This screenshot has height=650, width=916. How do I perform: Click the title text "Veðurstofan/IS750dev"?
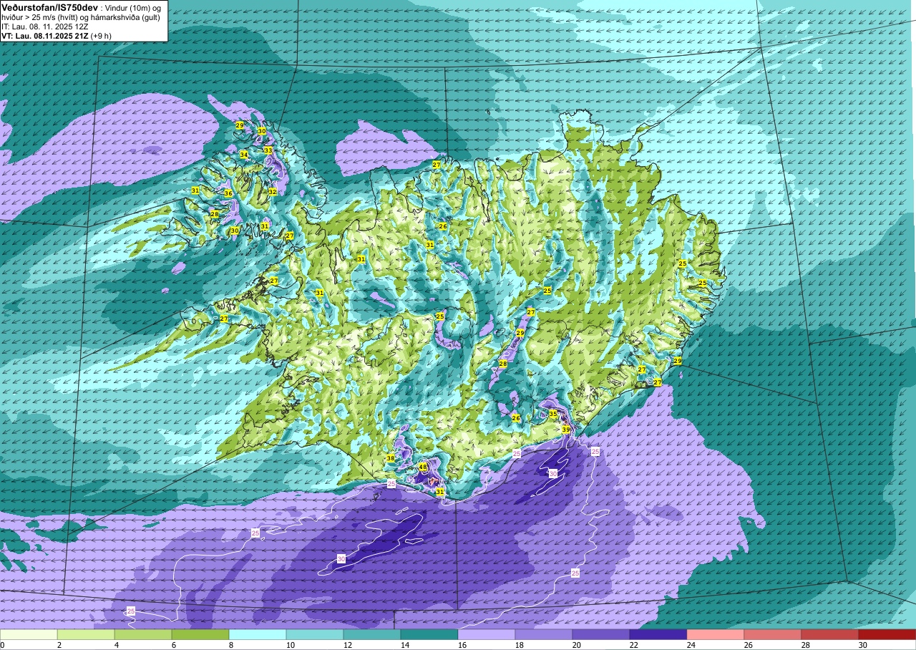49,7
